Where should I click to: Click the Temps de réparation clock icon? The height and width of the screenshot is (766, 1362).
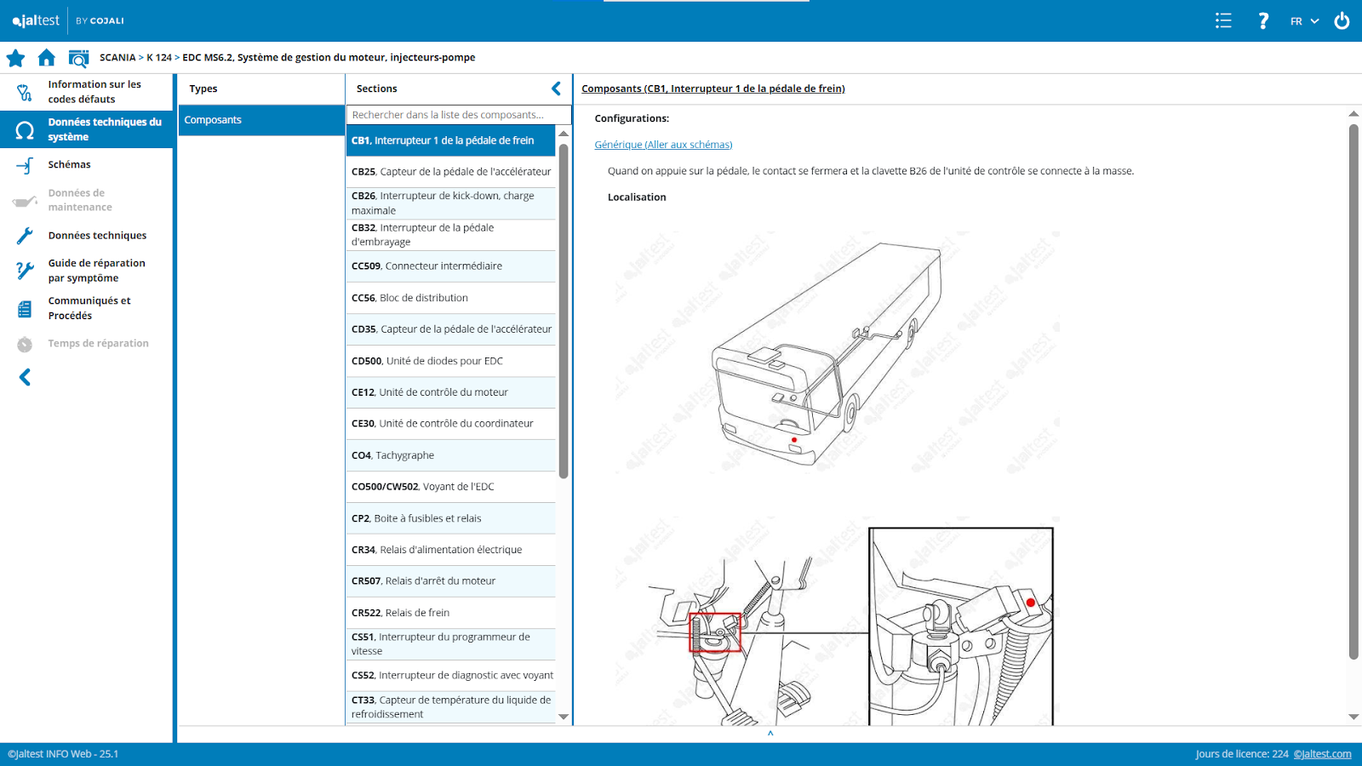25,344
